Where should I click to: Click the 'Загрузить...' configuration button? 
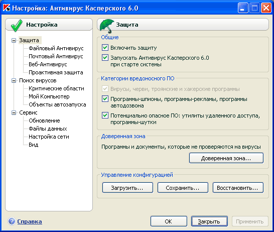(x=127, y=188)
